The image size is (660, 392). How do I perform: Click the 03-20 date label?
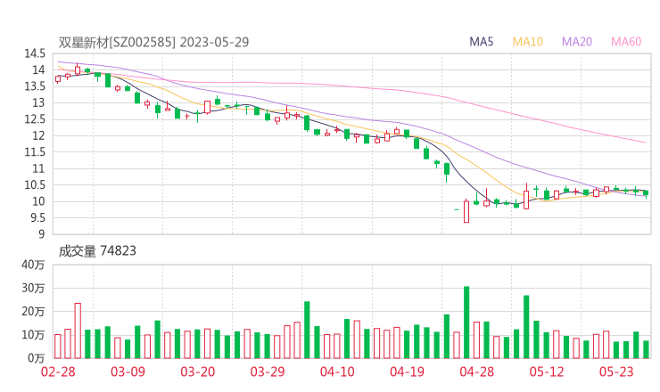198,372
